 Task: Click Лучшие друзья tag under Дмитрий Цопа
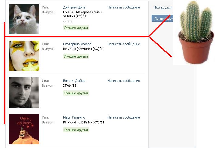(x=76, y=28)
